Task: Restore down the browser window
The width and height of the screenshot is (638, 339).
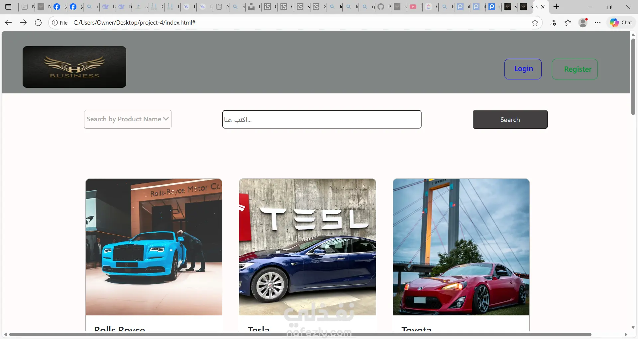Action: pyautogui.click(x=609, y=7)
